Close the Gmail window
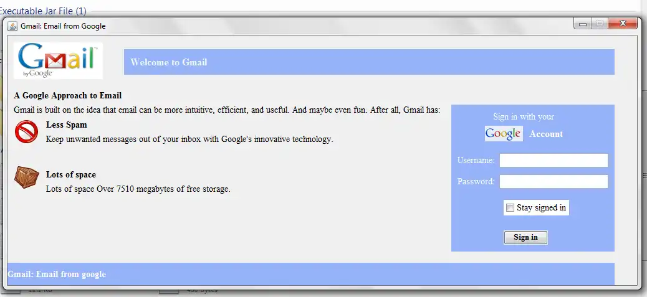 pos(623,24)
